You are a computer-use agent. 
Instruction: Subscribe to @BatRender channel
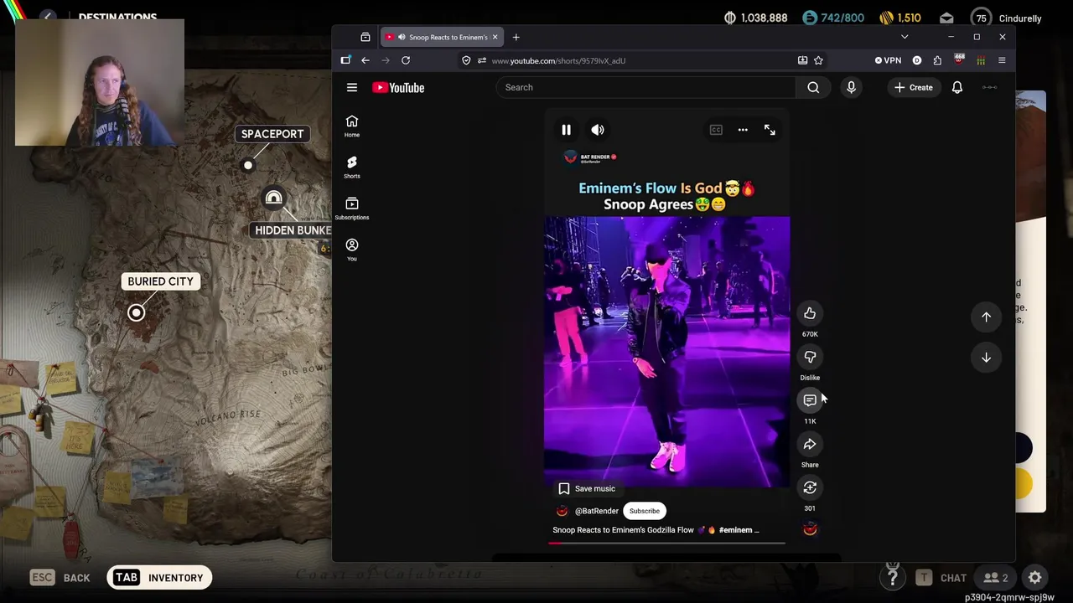(645, 511)
